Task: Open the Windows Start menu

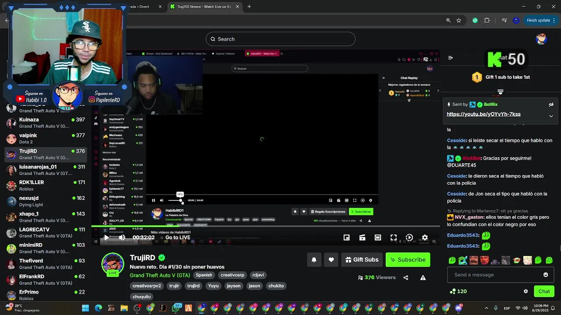Action: (85, 308)
